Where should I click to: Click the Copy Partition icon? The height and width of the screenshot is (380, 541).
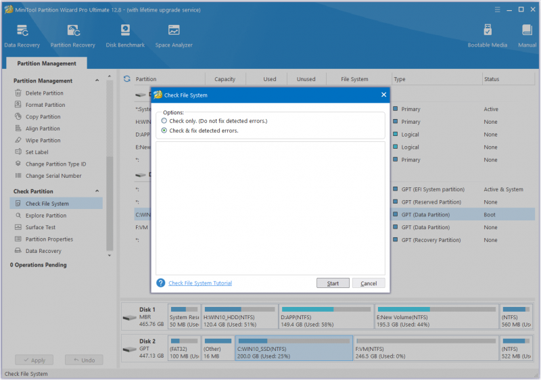pos(18,116)
